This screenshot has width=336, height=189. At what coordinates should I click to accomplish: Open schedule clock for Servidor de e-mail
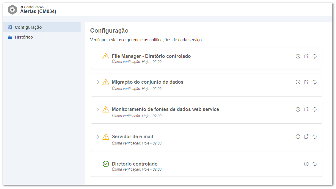298,136
